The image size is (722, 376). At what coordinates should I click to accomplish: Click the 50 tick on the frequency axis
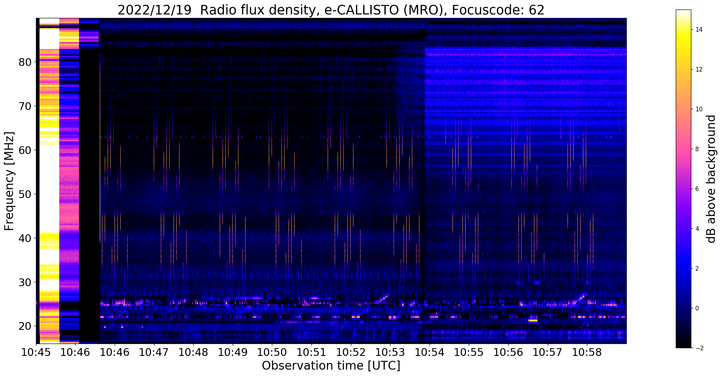(25, 194)
